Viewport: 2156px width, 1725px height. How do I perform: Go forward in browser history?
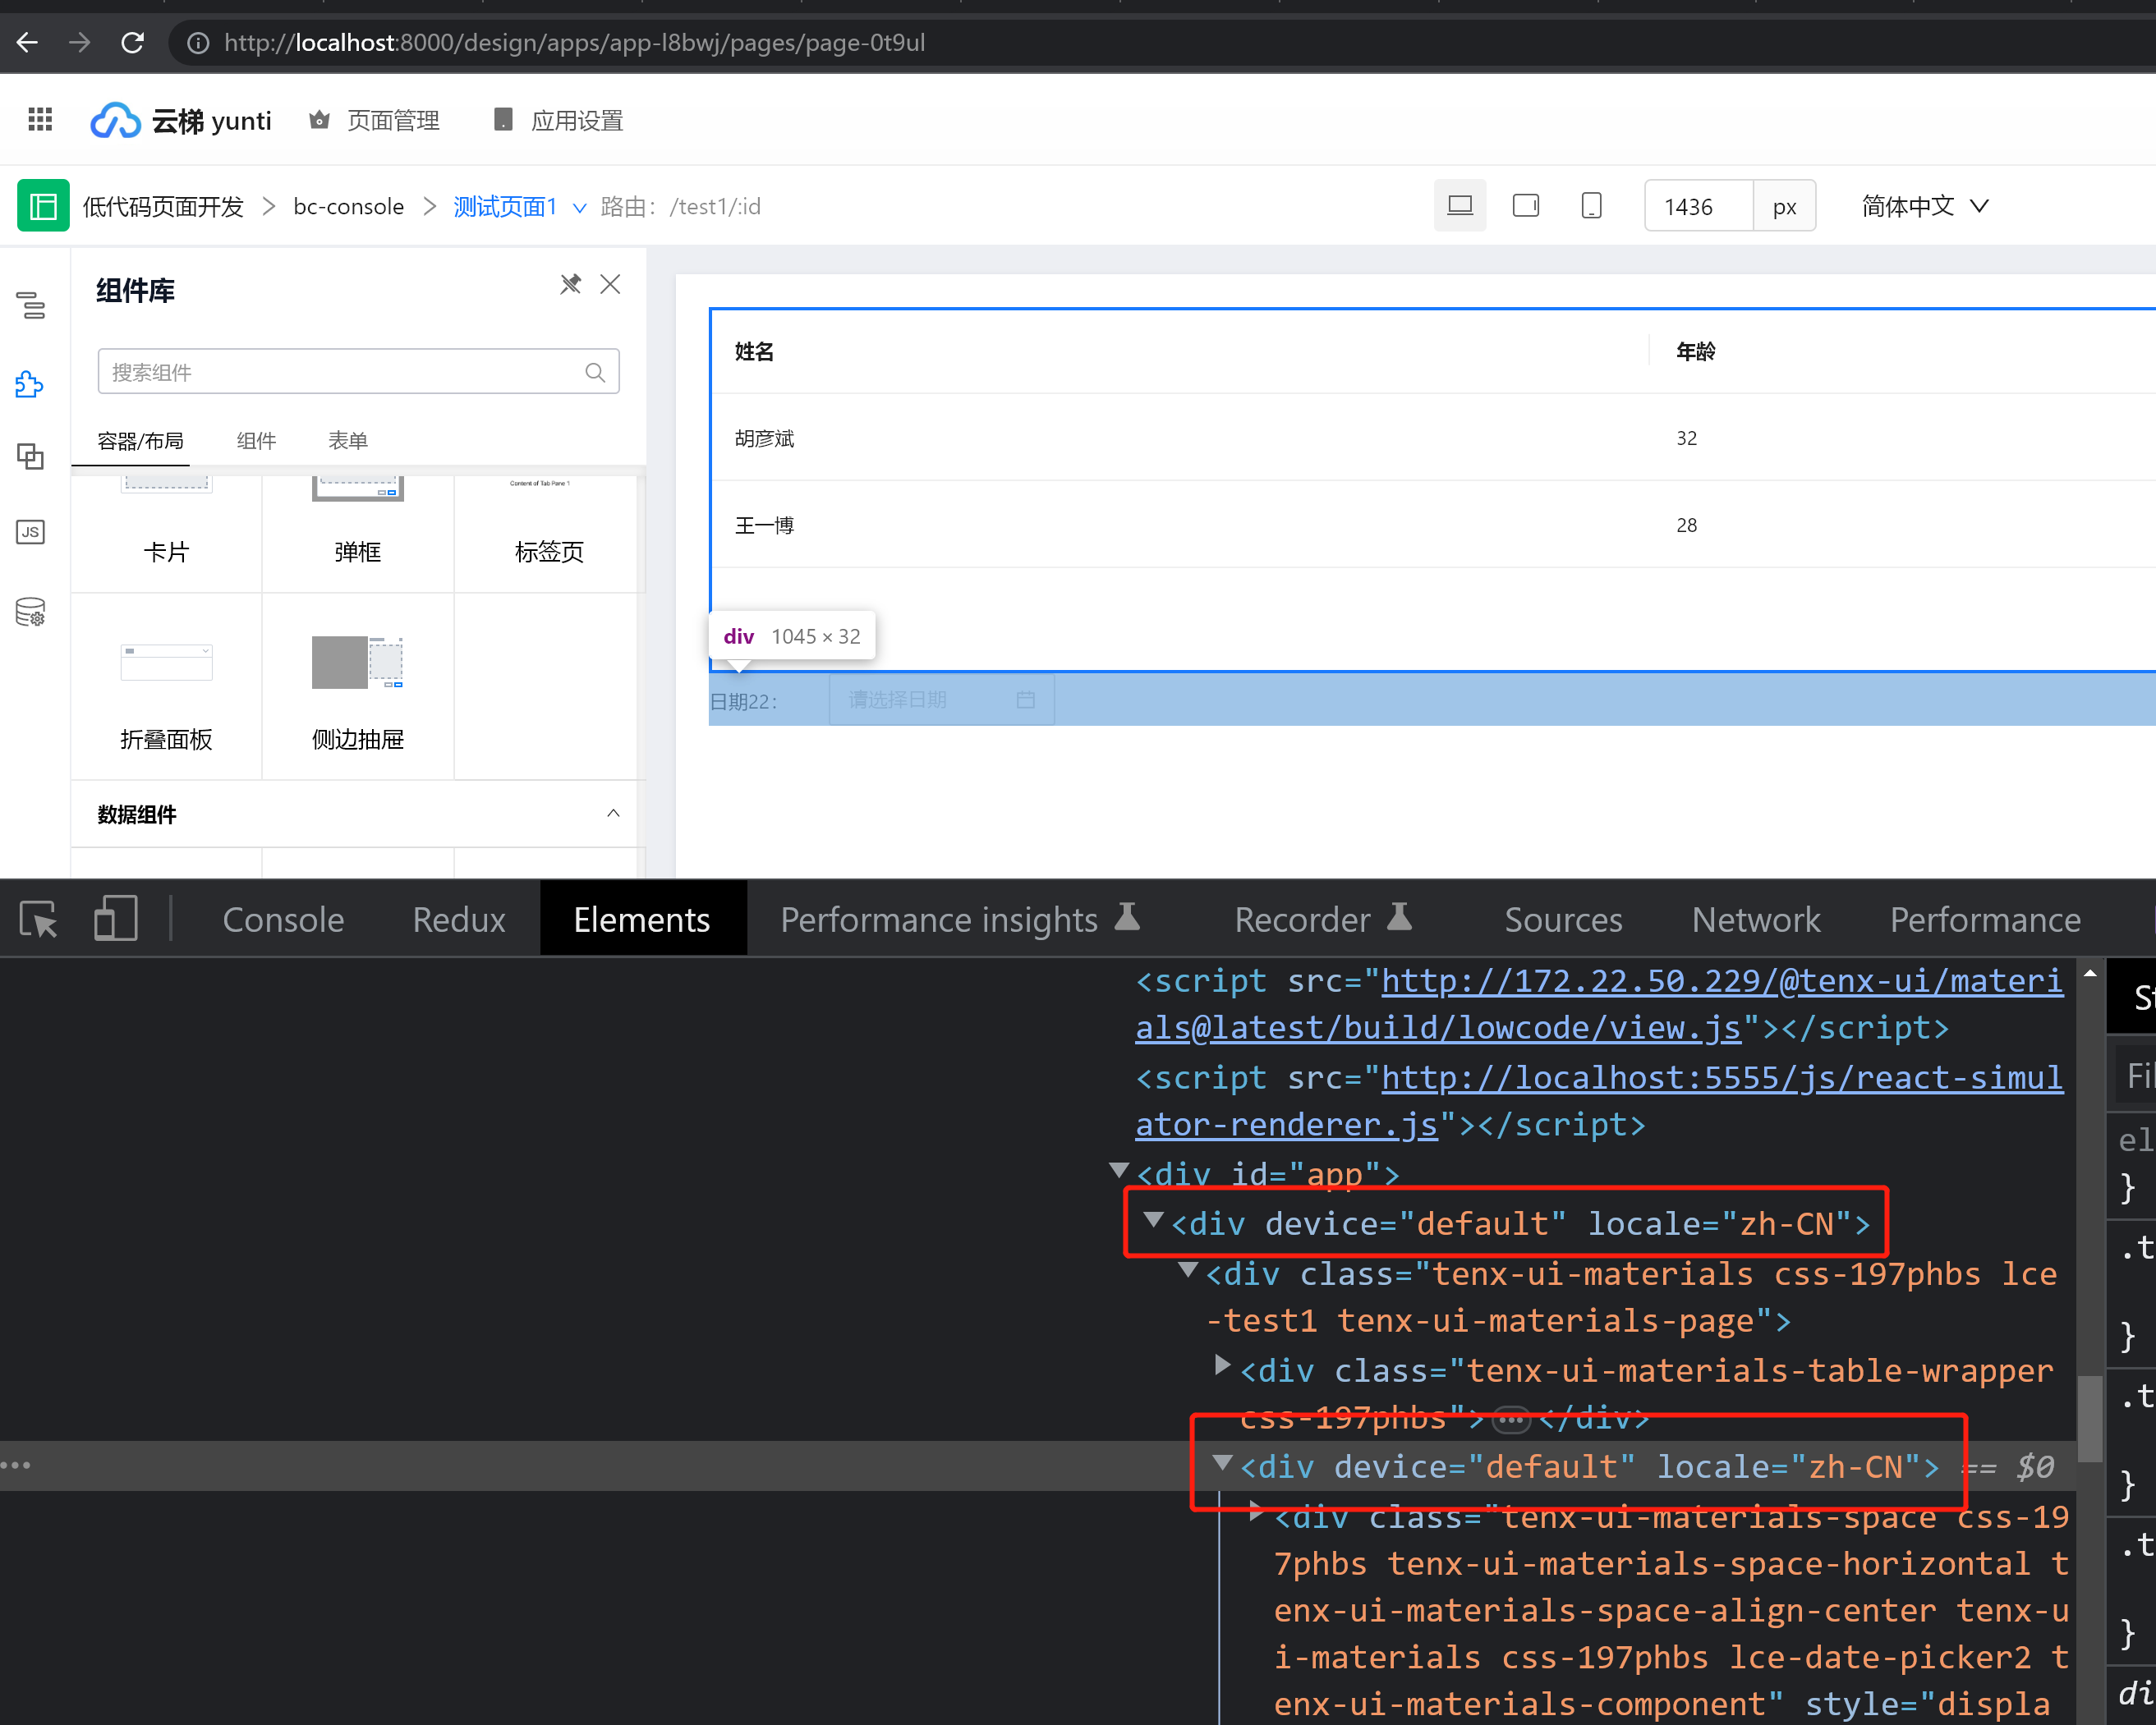[x=79, y=43]
